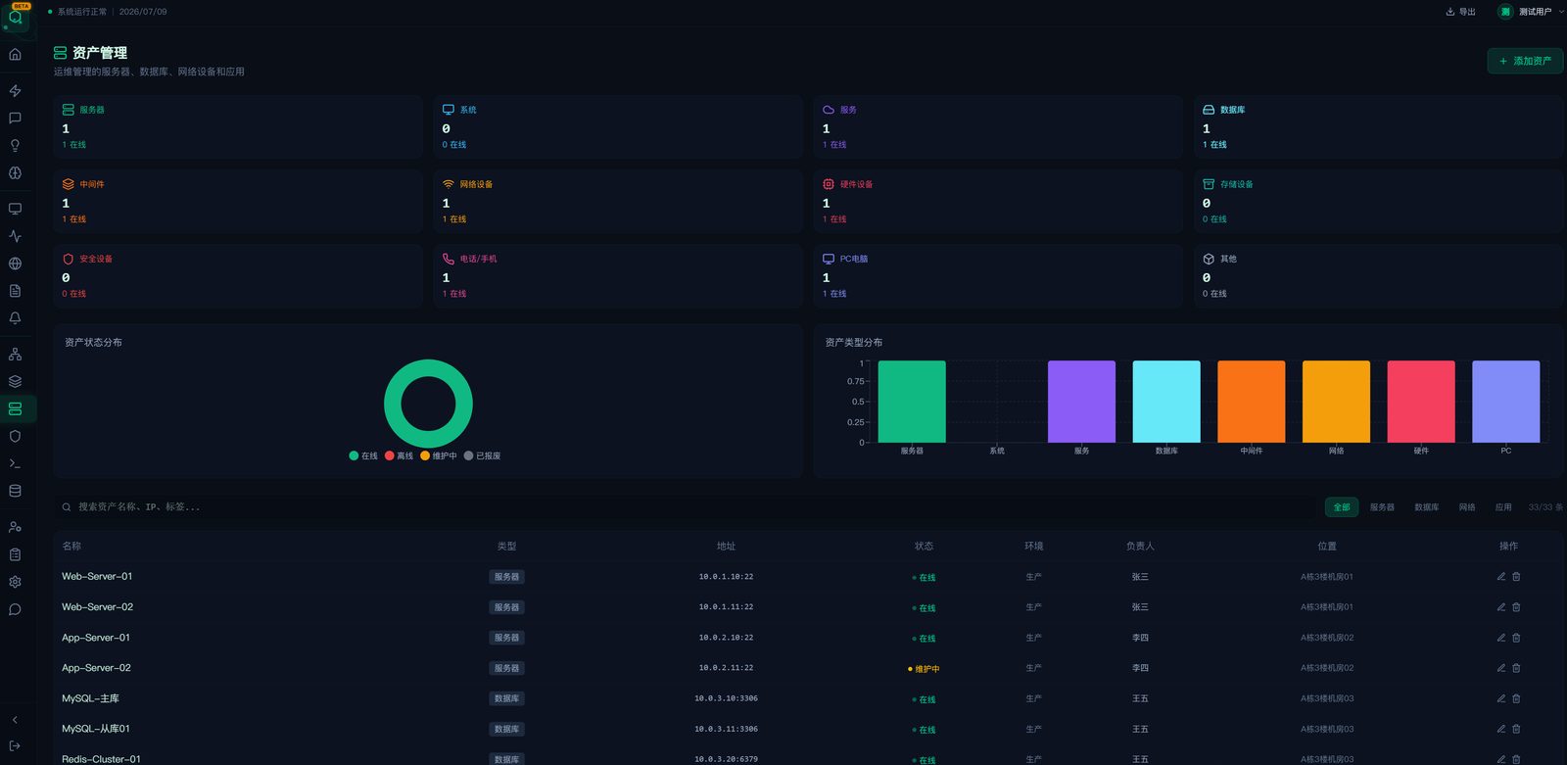Open the network topology sidebar icon
This screenshot has width=1567, height=765.
[15, 355]
